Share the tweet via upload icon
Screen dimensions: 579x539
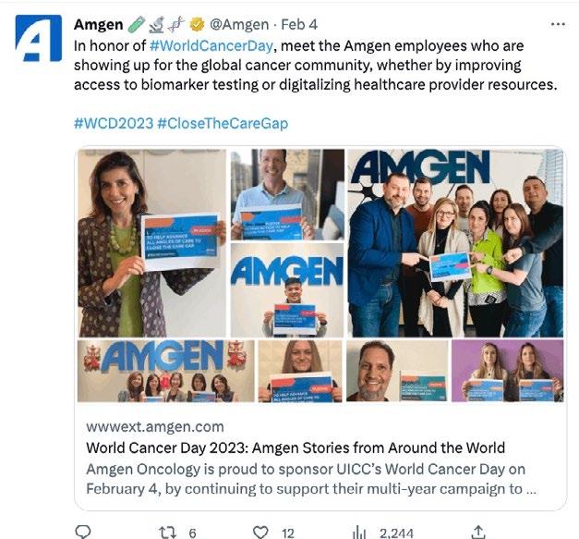[478, 532]
